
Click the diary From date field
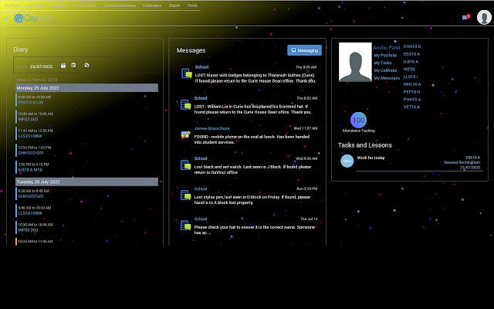click(x=43, y=66)
